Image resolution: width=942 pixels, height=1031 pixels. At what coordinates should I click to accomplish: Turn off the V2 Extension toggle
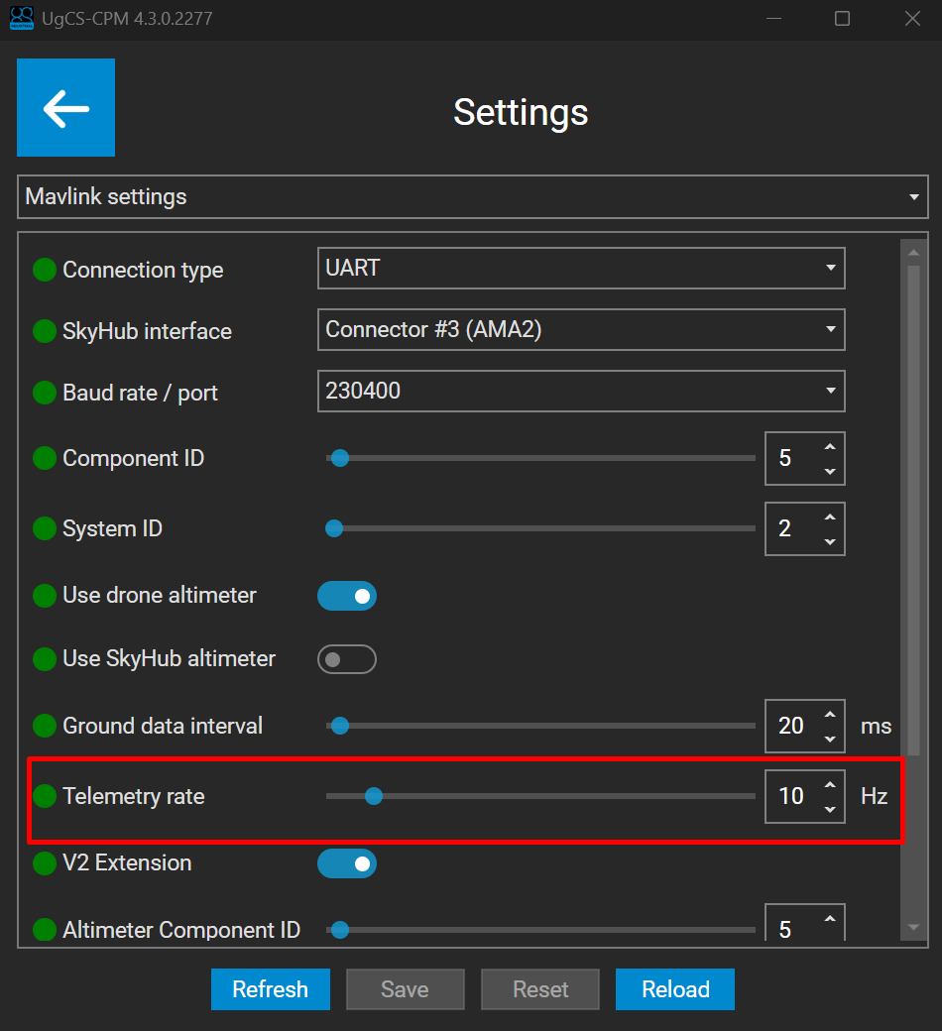pos(347,863)
